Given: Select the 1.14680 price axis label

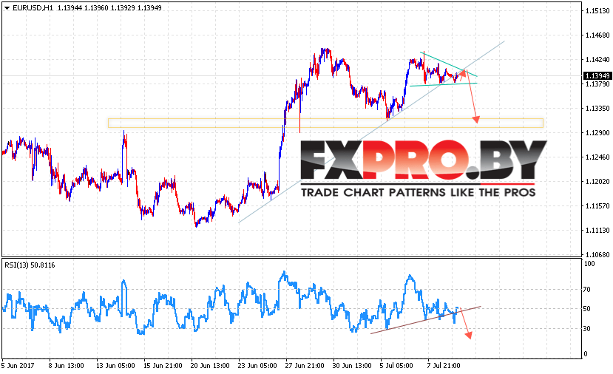Looking at the screenshot, I should coord(597,35).
